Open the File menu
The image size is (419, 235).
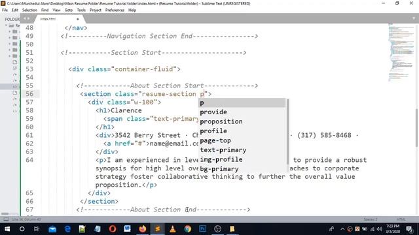pyautogui.click(x=5, y=10)
